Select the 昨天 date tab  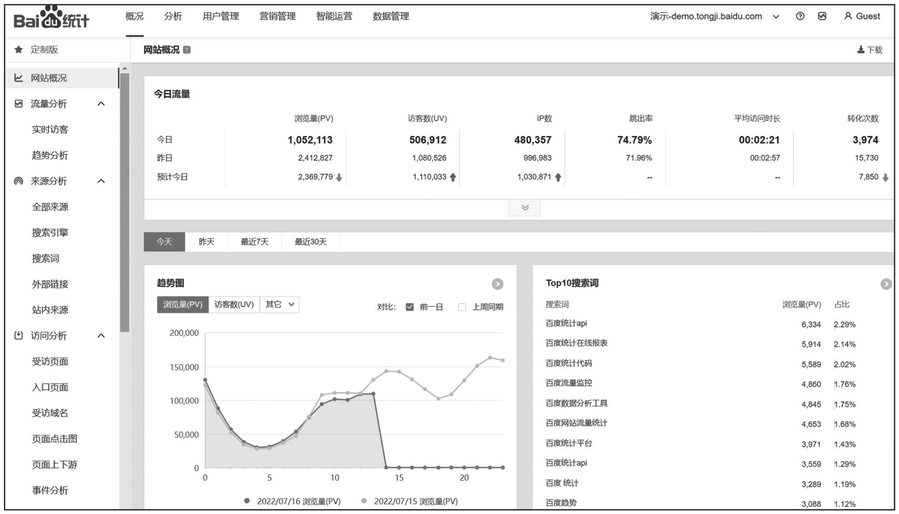coord(207,242)
